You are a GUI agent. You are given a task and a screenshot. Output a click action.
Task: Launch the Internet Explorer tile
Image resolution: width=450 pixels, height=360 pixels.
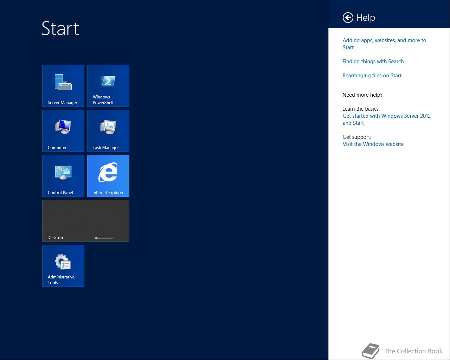tap(108, 176)
